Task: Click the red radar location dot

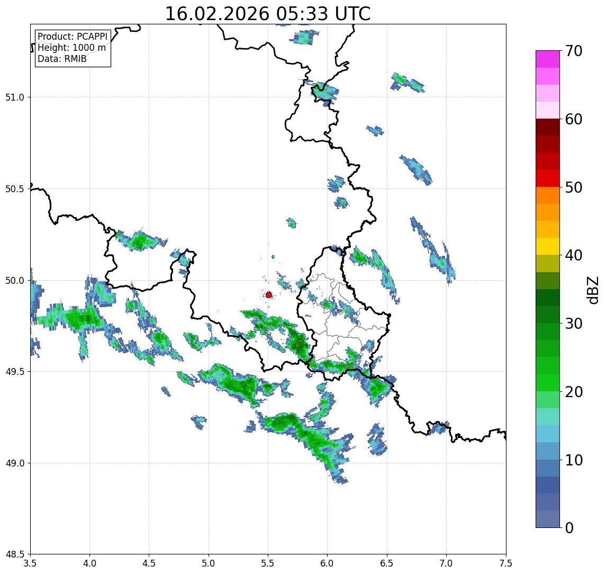Action: (x=269, y=295)
